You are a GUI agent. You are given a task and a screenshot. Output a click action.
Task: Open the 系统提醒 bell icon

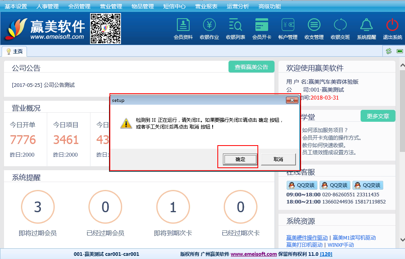pyautogui.click(x=366, y=25)
